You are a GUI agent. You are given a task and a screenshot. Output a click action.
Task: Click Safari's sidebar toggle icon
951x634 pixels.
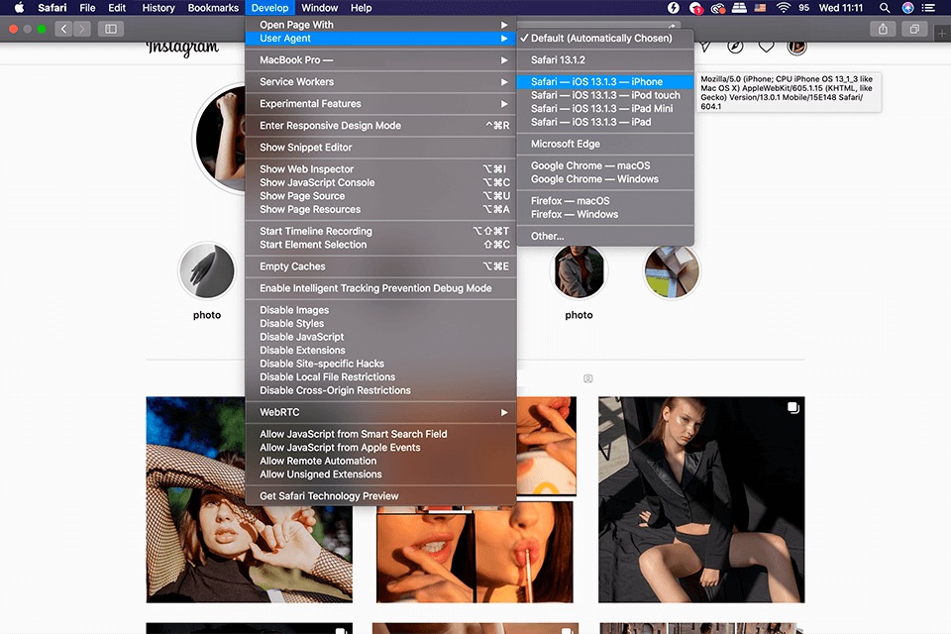tap(111, 30)
